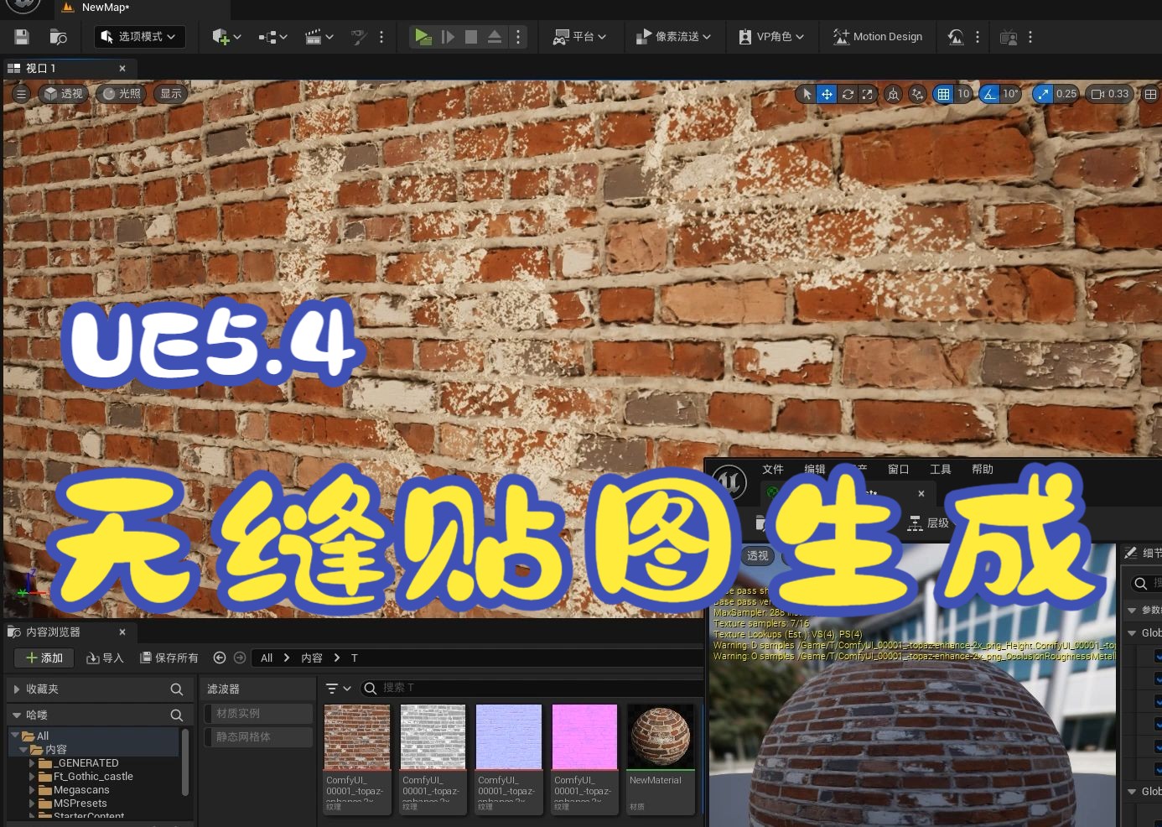Viewport: 1162px width, 827px height.
Task: Open the content browser filter options dropdown
Action: [x=339, y=689]
